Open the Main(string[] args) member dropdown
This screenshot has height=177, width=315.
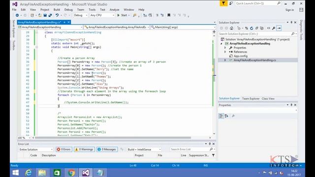click(x=183, y=27)
